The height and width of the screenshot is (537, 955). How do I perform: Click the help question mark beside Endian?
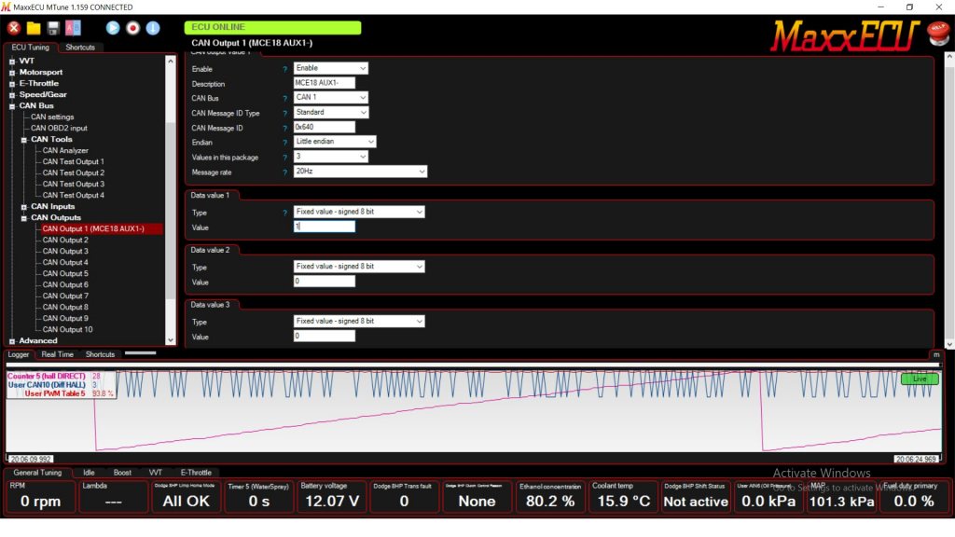coord(285,143)
